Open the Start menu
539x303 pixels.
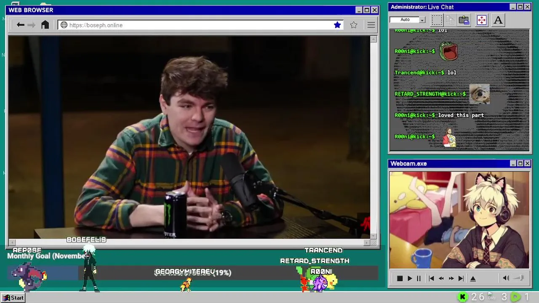click(13, 298)
